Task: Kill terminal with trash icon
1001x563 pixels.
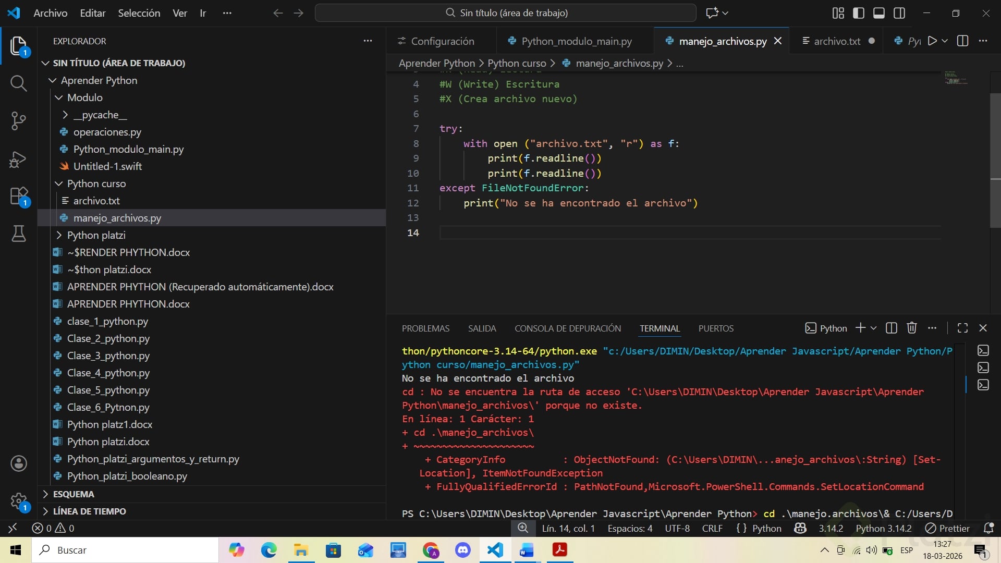Action: 911,328
